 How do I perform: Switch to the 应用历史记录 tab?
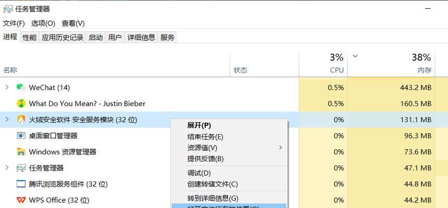tap(63, 37)
